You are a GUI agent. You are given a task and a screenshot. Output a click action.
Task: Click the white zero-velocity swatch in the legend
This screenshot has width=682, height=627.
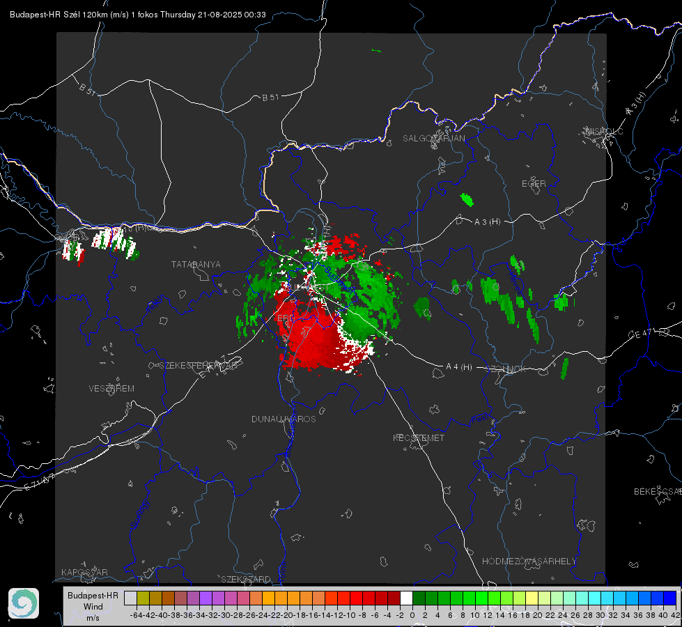click(x=406, y=598)
